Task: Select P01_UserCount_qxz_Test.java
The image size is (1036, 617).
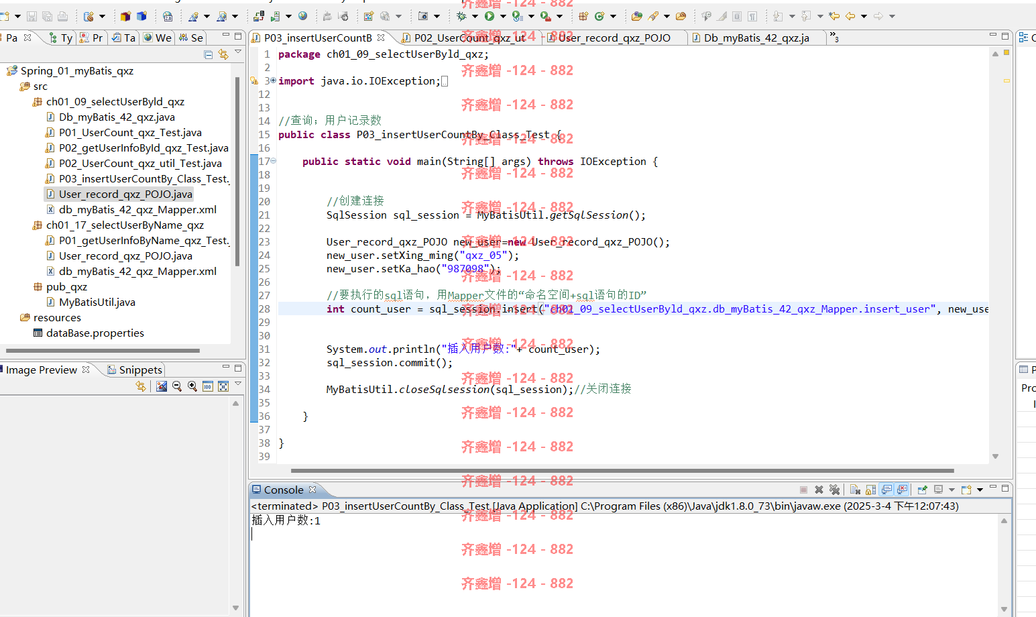Action: coord(124,132)
